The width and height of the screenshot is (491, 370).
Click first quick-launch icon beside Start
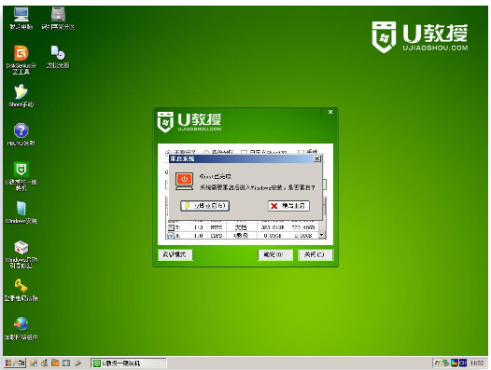point(34,363)
